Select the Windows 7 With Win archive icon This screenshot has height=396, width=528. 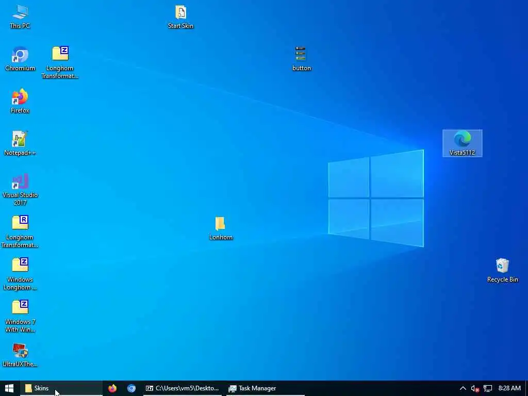click(x=20, y=317)
